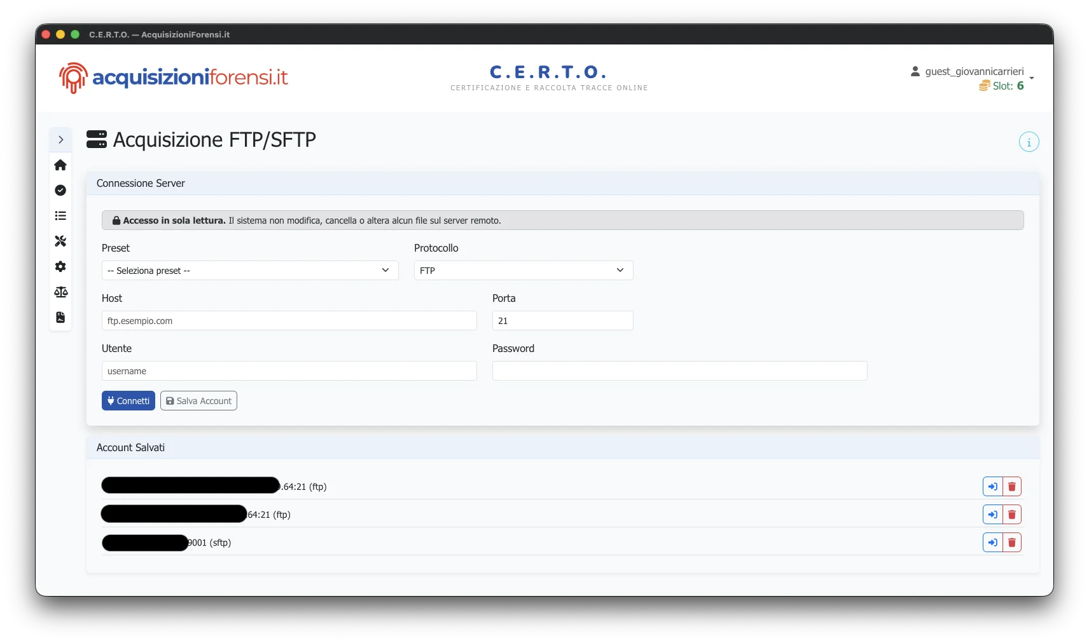Image resolution: width=1089 pixels, height=643 pixels.
Task: Open the report document icon in sidebar
Action: point(60,317)
